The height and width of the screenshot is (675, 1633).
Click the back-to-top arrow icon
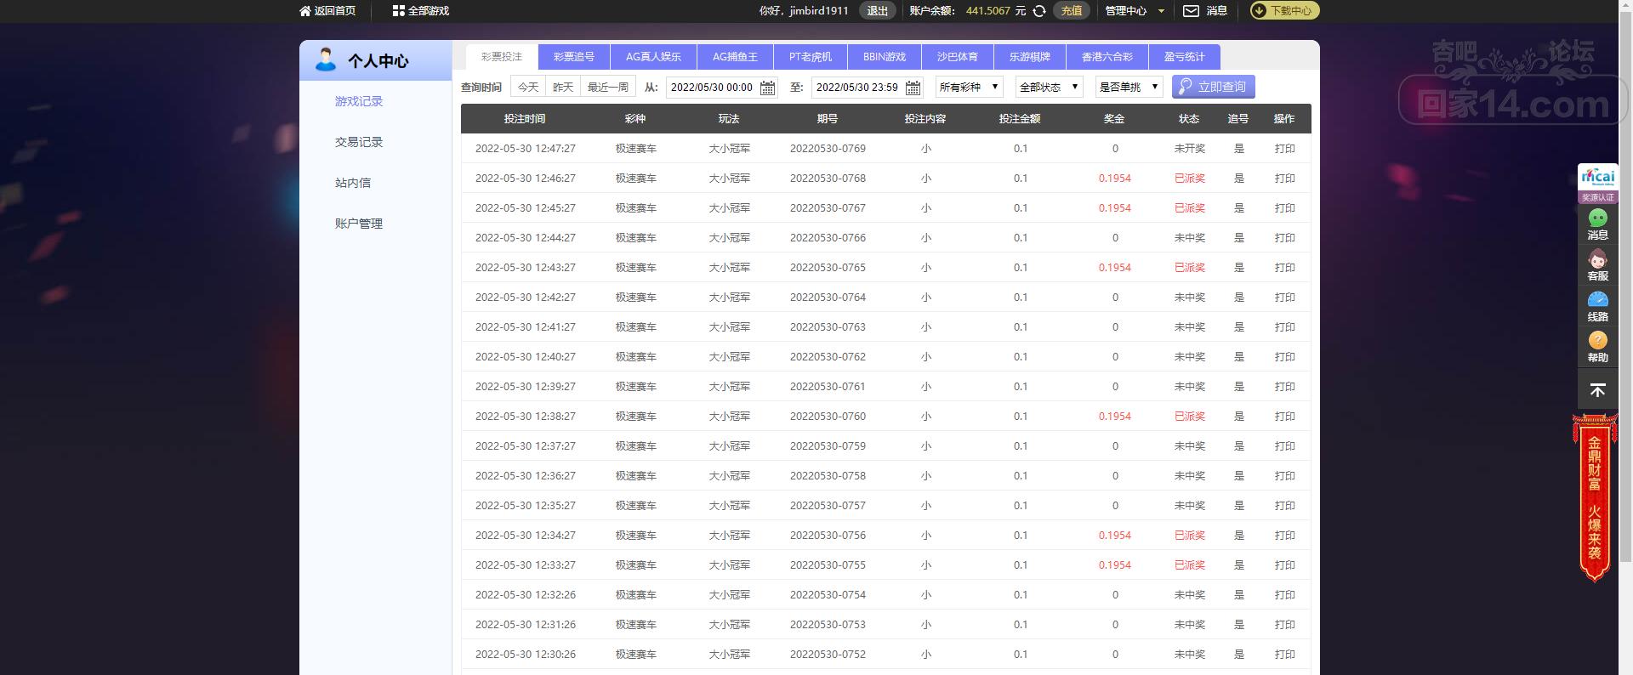(1597, 390)
